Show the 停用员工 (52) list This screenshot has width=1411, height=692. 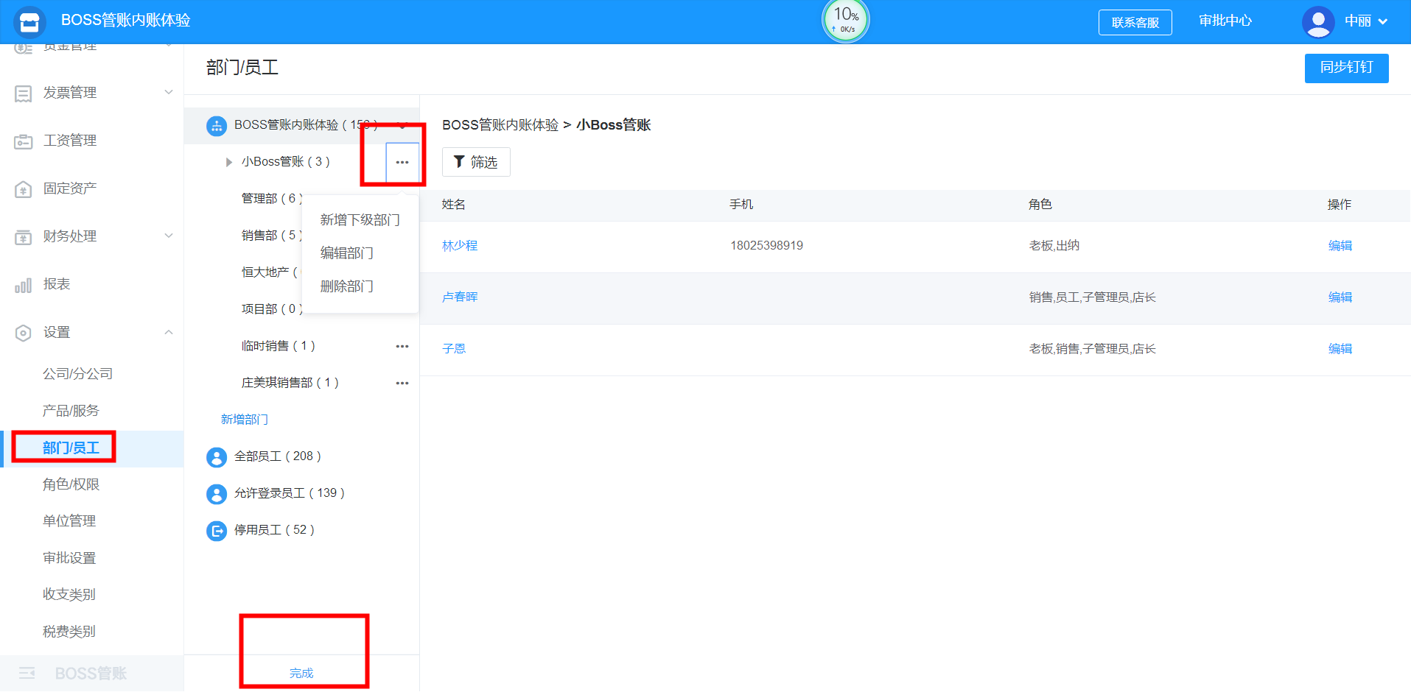(x=274, y=530)
